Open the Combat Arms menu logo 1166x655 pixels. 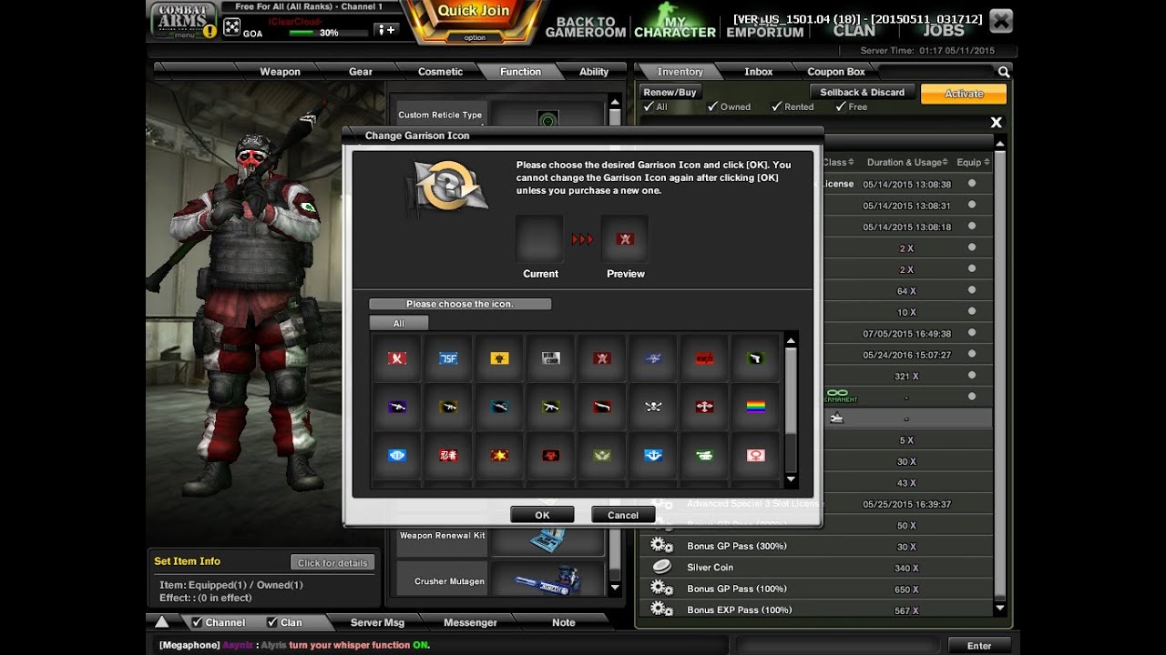point(182,20)
